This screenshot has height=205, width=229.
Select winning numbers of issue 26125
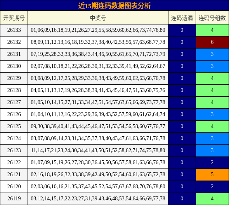[x=98, y=127]
